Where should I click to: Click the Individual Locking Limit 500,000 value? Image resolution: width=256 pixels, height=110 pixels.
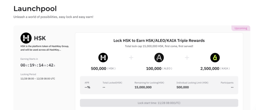point(183,87)
